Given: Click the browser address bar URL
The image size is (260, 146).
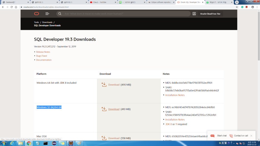Looking at the screenshot, I should point(46,7).
